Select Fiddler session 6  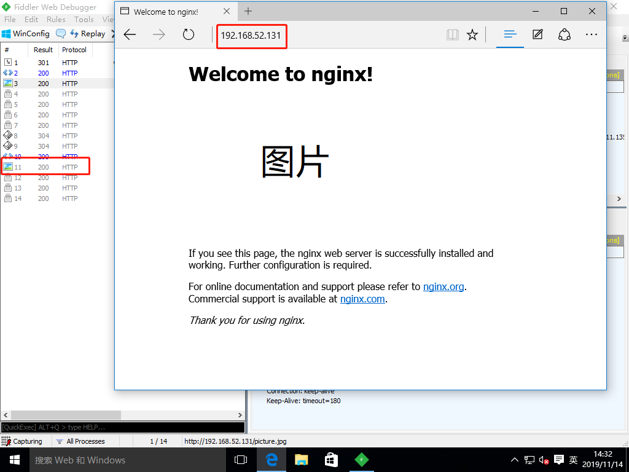[57, 115]
